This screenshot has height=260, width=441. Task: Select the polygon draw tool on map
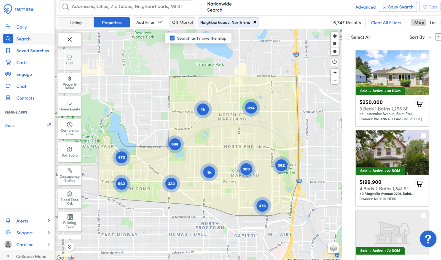335,36
